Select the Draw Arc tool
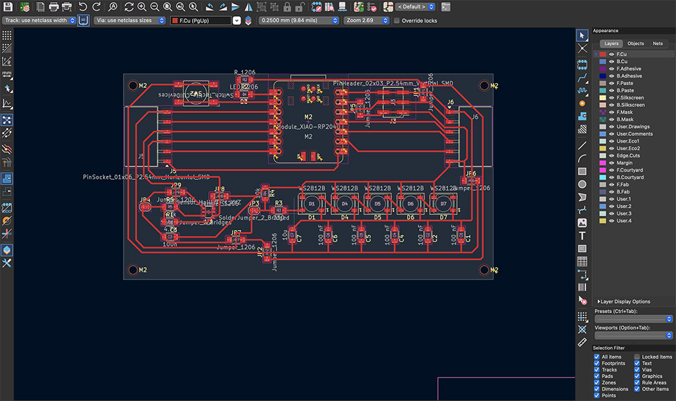 click(x=582, y=159)
